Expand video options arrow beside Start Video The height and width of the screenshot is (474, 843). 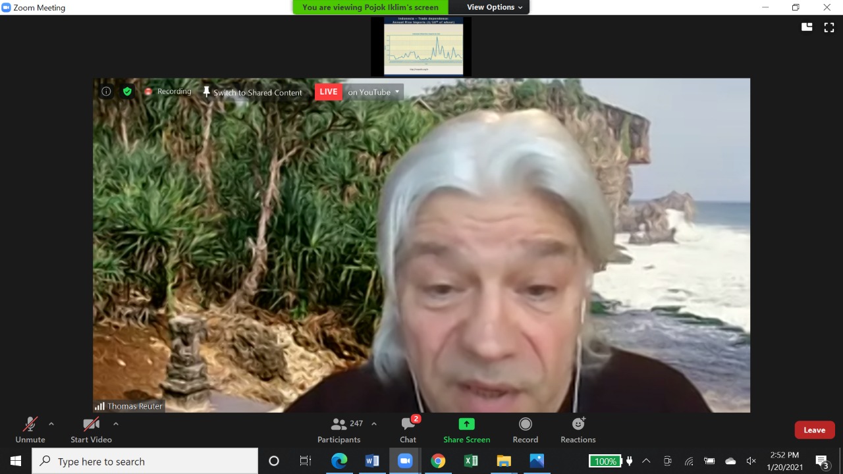[x=116, y=424]
